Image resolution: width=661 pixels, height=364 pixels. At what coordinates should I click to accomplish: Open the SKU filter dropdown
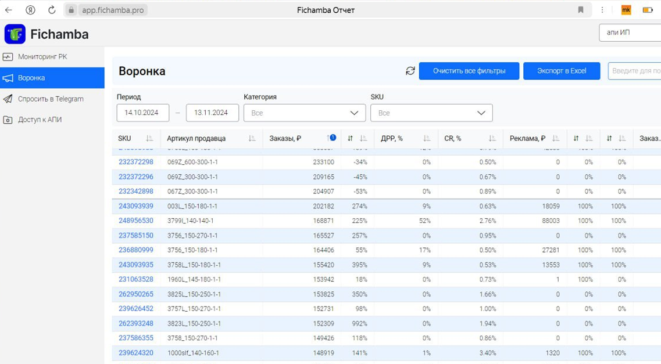click(x=431, y=113)
